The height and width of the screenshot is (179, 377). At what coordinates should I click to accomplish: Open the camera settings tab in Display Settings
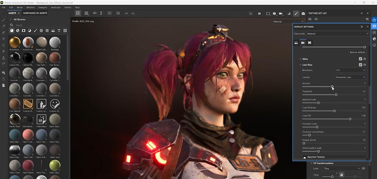pos(303,43)
